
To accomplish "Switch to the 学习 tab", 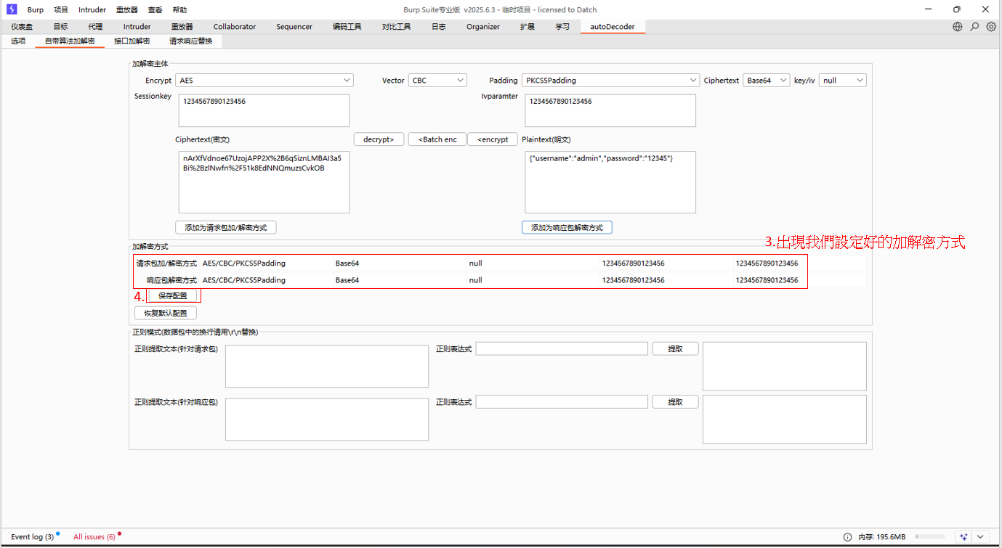I will [562, 27].
